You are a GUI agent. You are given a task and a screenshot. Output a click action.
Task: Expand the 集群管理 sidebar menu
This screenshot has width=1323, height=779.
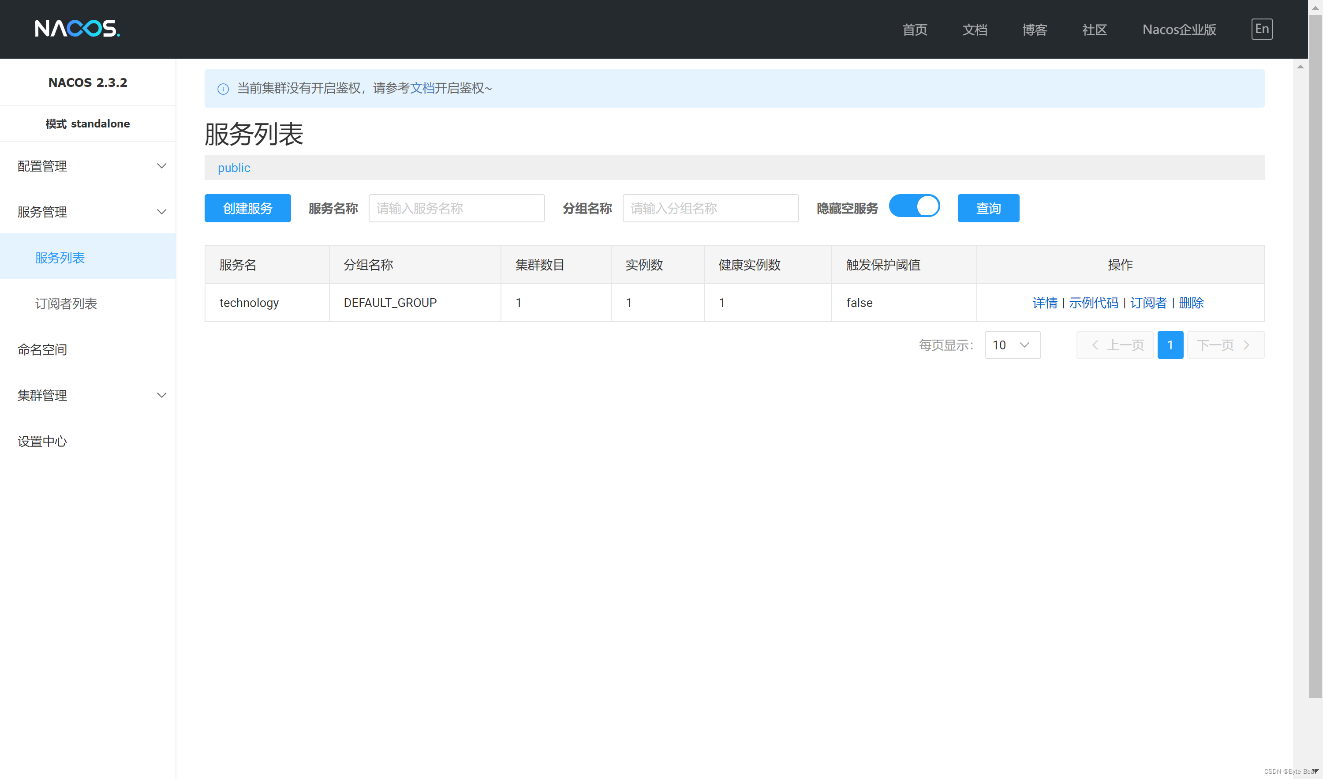point(88,395)
